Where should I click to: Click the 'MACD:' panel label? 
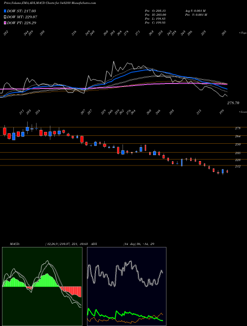pos(14,244)
